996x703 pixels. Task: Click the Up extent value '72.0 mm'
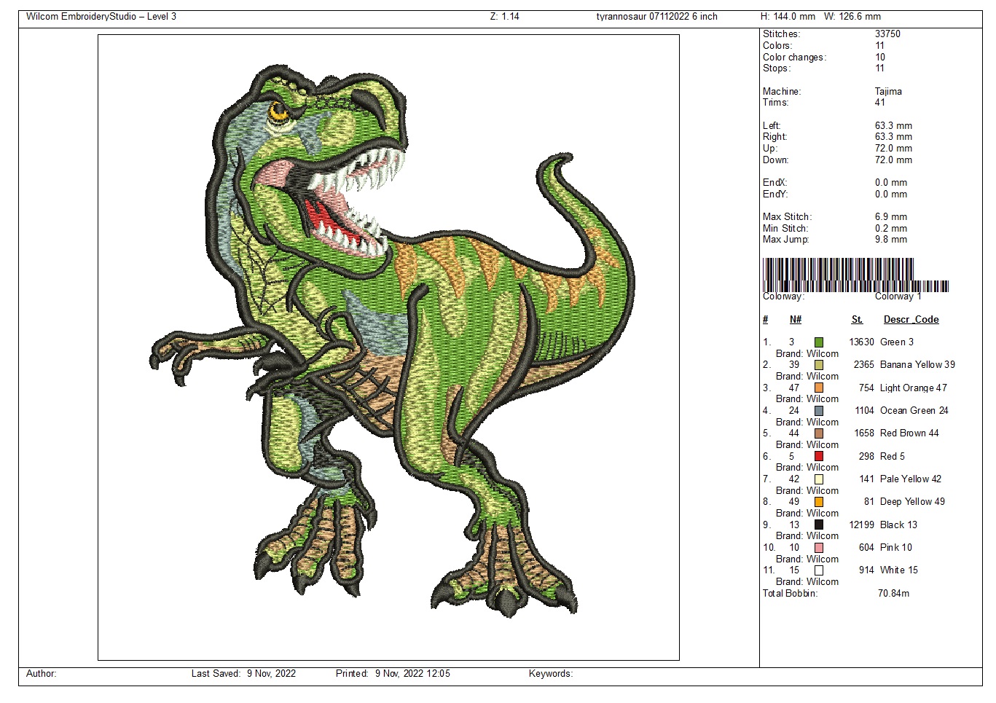tap(893, 149)
